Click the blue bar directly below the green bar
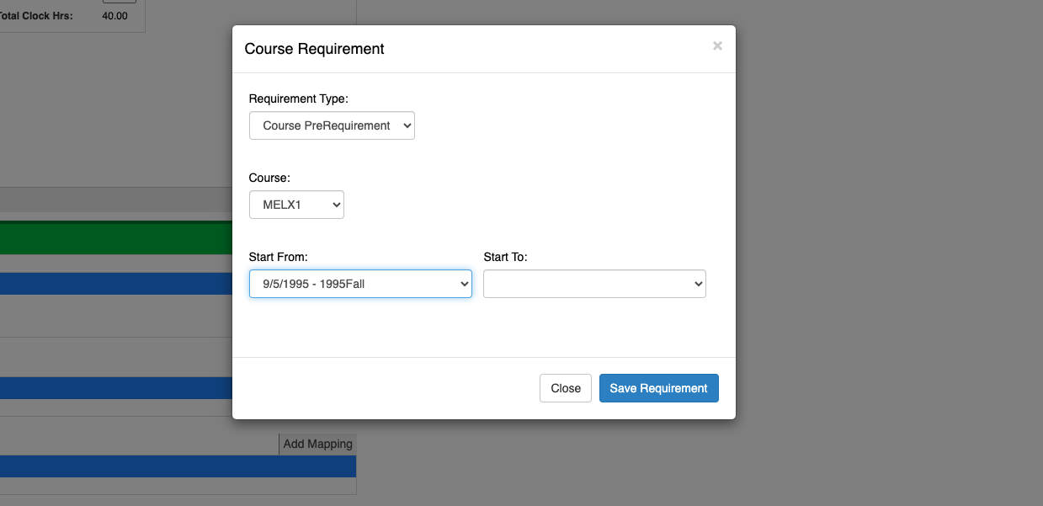Screen dimensions: 1043x506 [x=116, y=283]
